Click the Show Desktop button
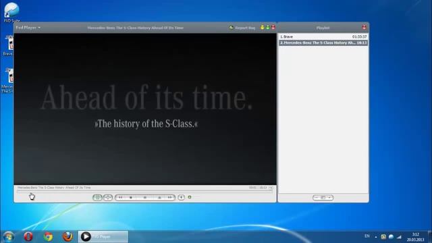The image size is (432, 243). tap(430, 237)
